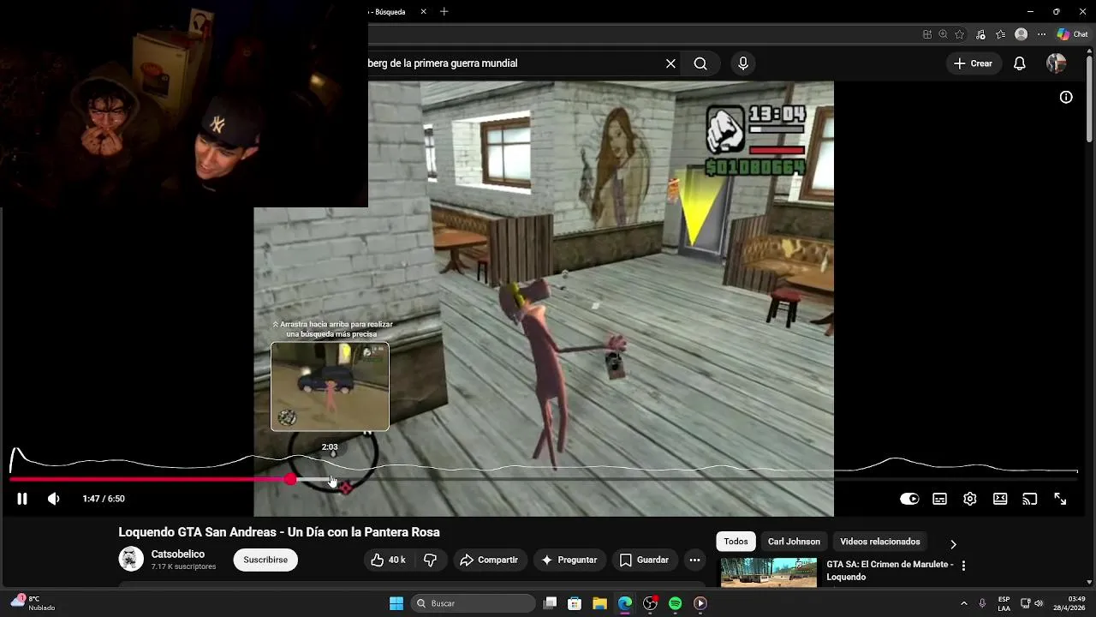The height and width of the screenshot is (617, 1096).
Task: Start voice search with the microphone
Action: pyautogui.click(x=742, y=63)
